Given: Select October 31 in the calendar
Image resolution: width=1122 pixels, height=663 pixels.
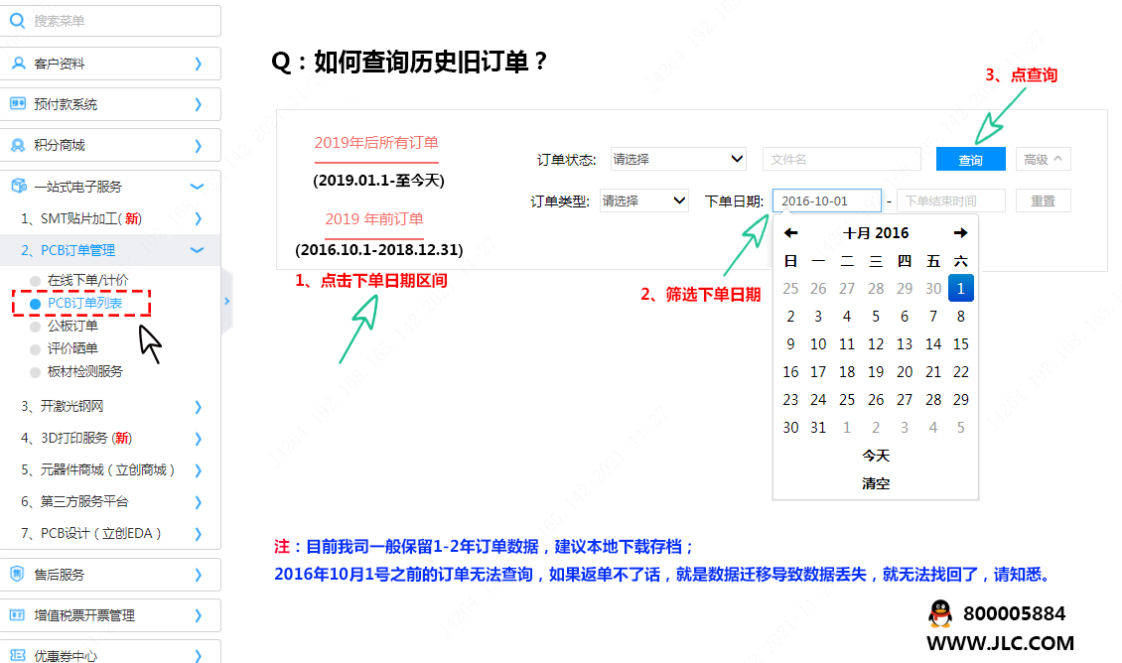Looking at the screenshot, I should click(818, 428).
